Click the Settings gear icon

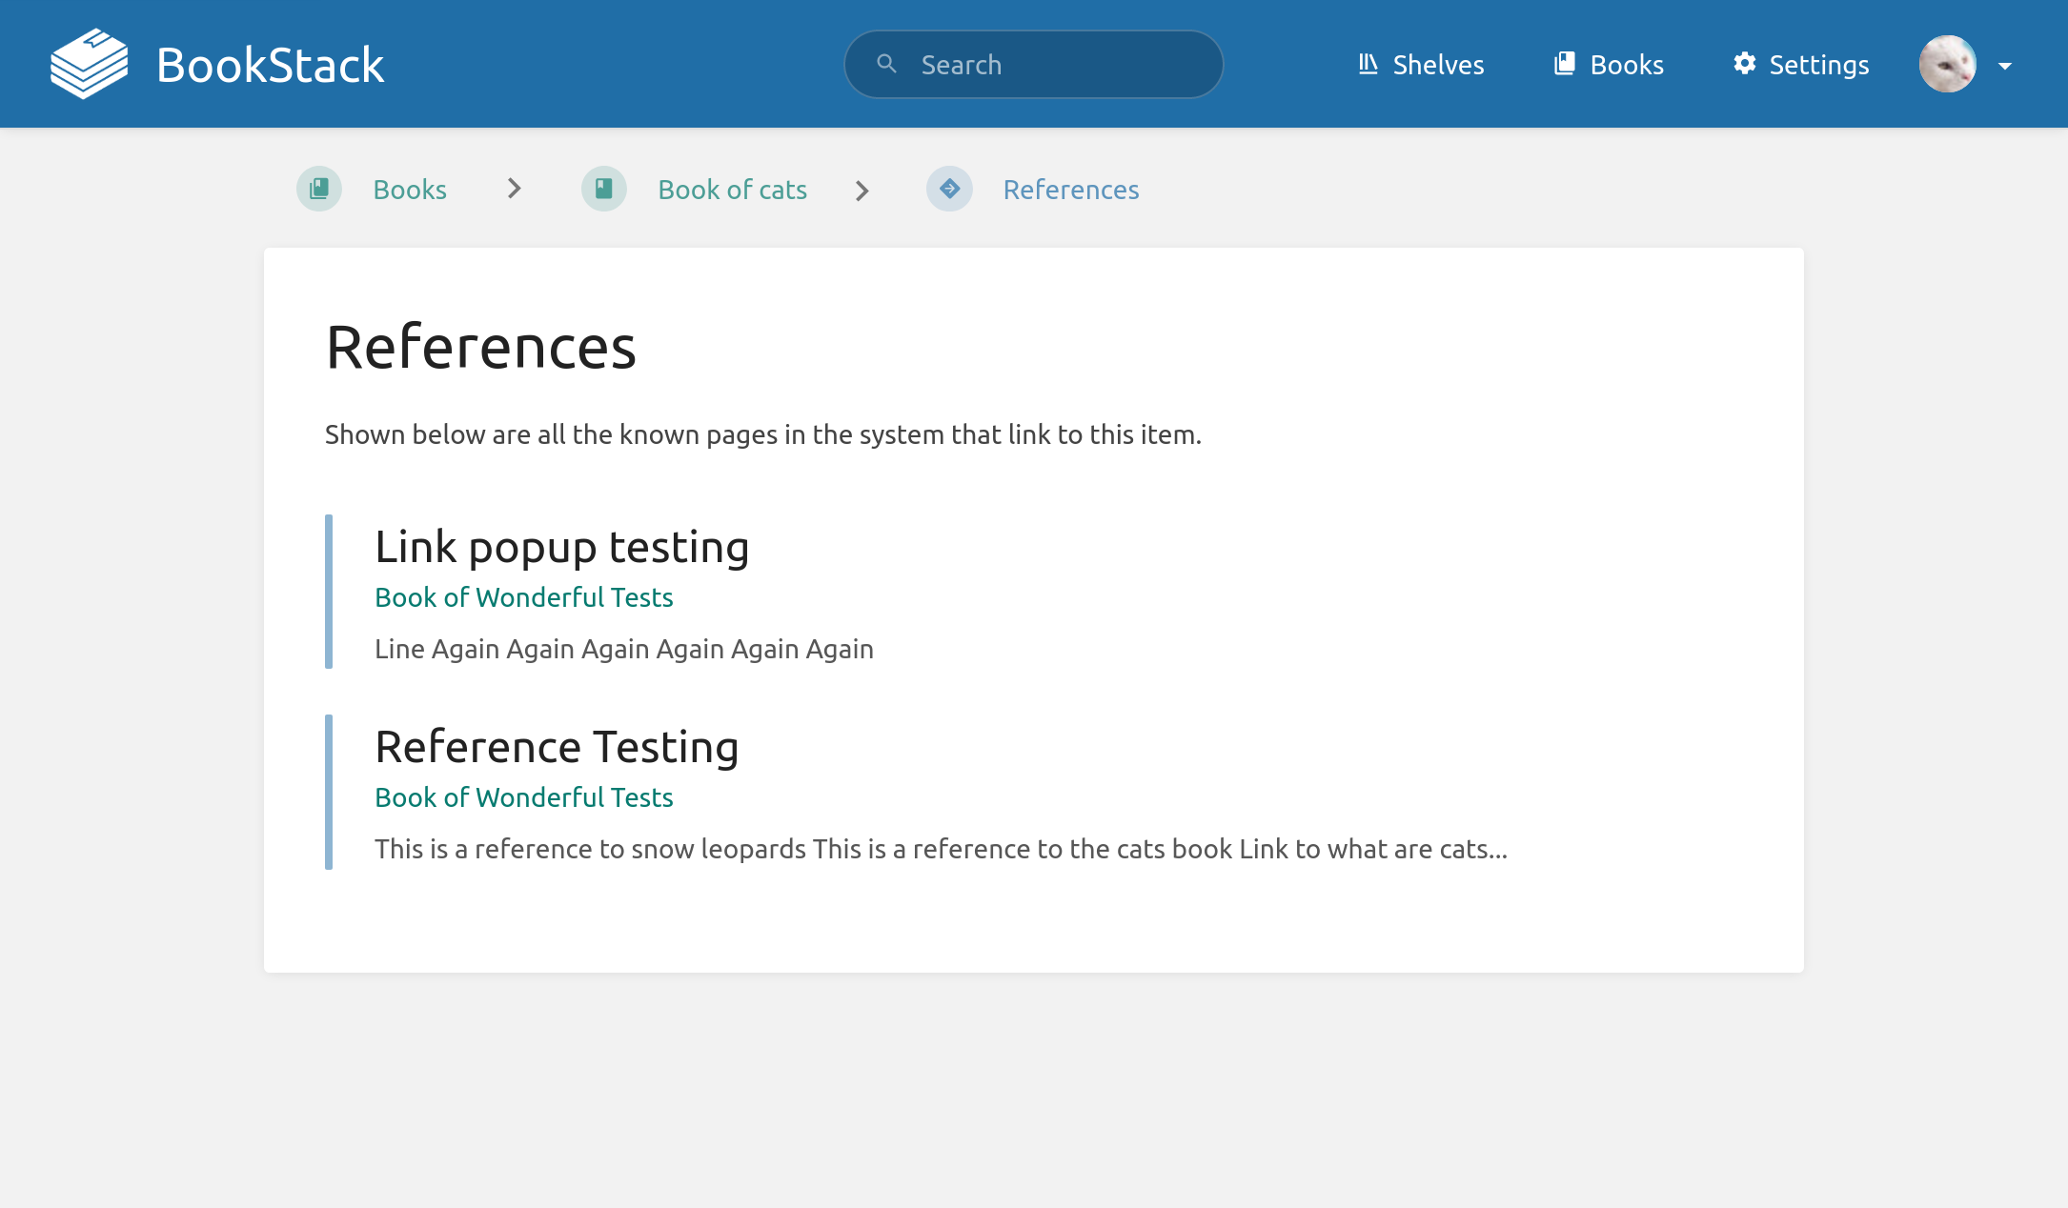click(x=1745, y=63)
